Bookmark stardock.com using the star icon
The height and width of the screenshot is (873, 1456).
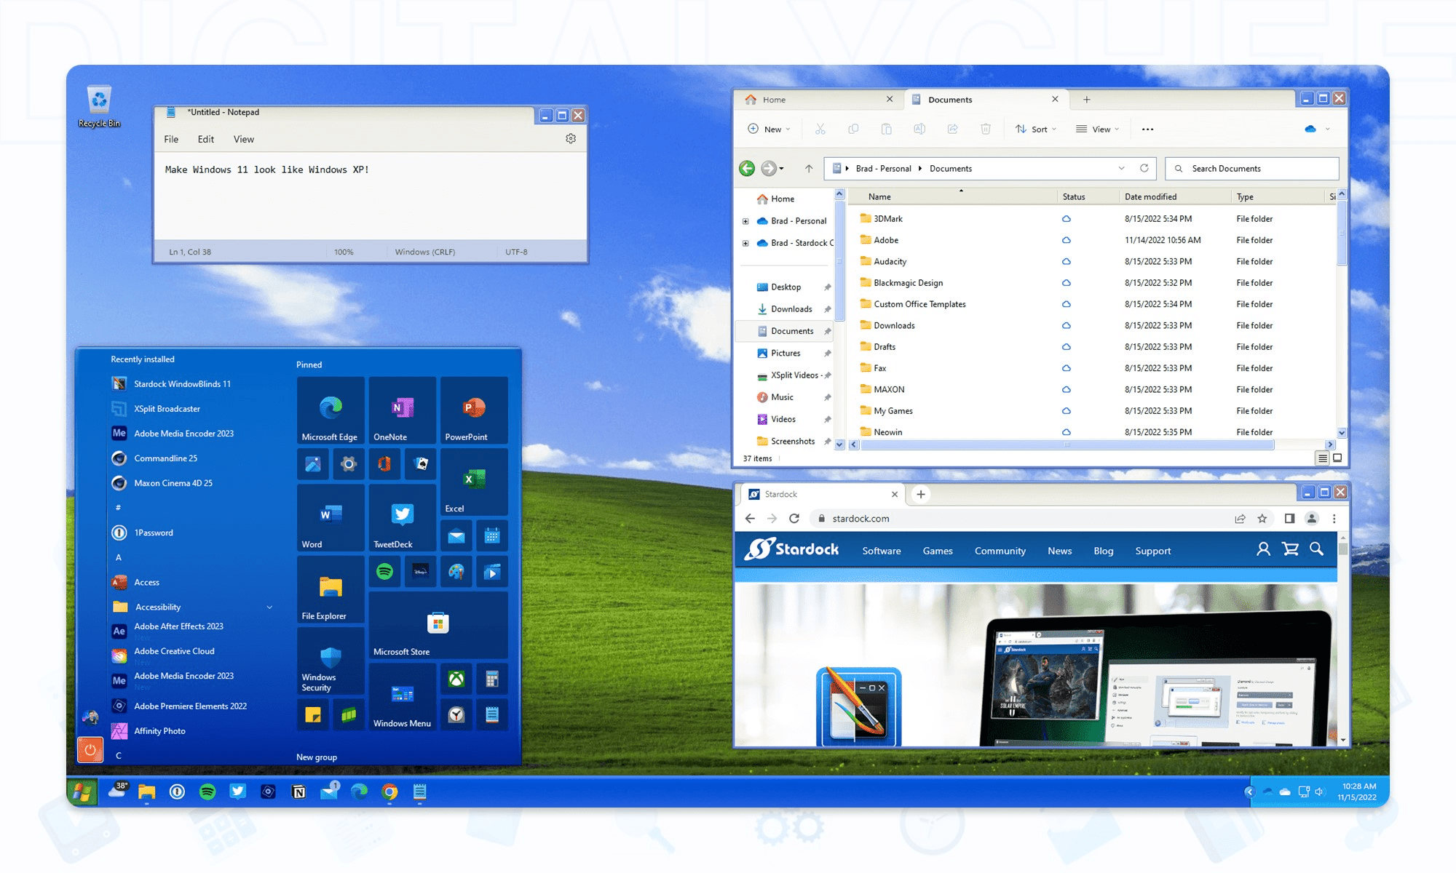click(1263, 519)
